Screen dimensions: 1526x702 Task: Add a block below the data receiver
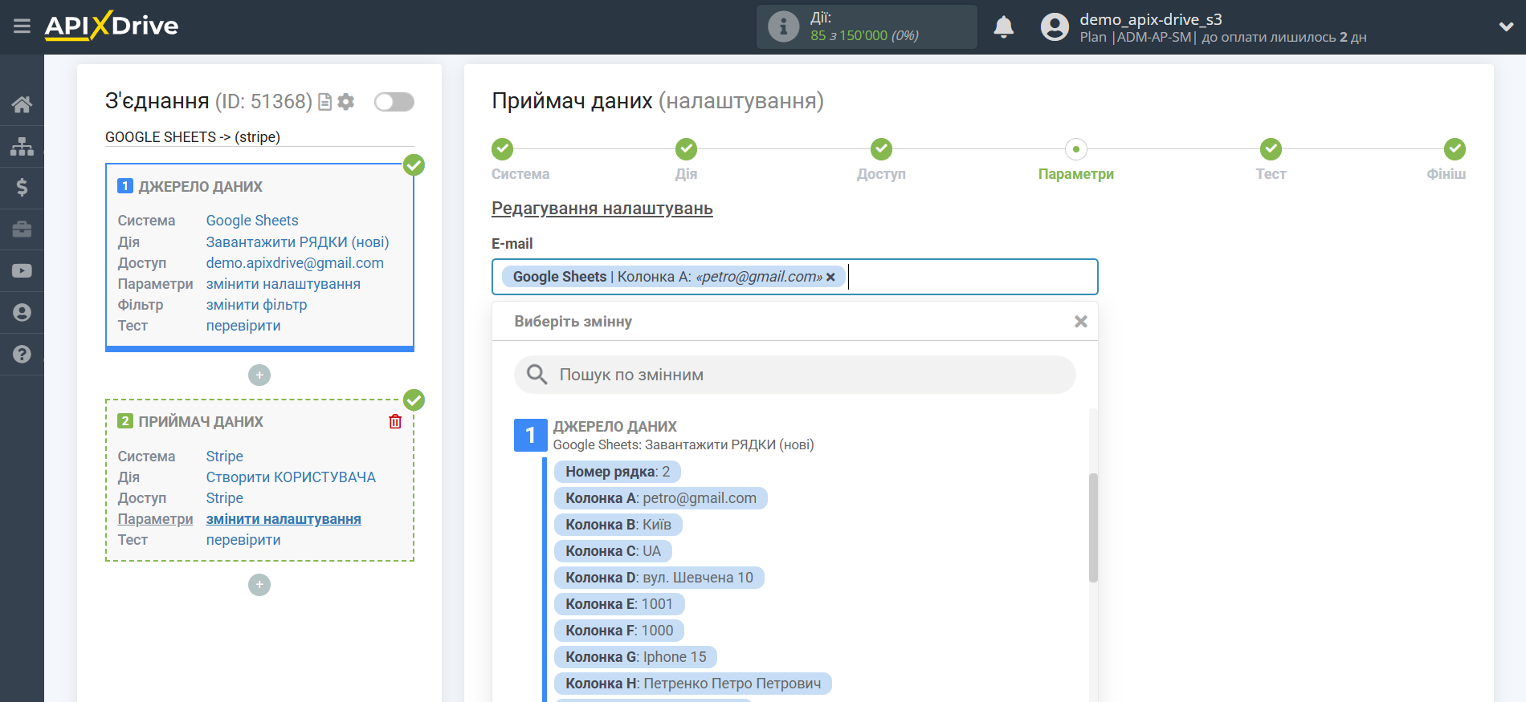pyautogui.click(x=259, y=585)
